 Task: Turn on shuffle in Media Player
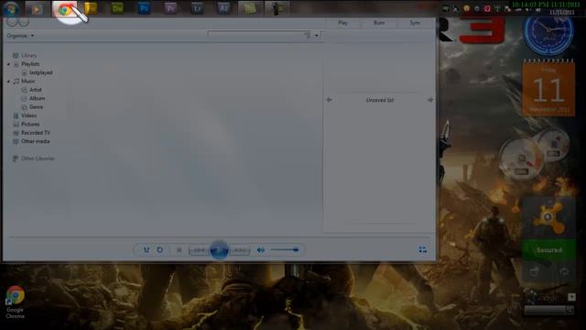click(146, 250)
